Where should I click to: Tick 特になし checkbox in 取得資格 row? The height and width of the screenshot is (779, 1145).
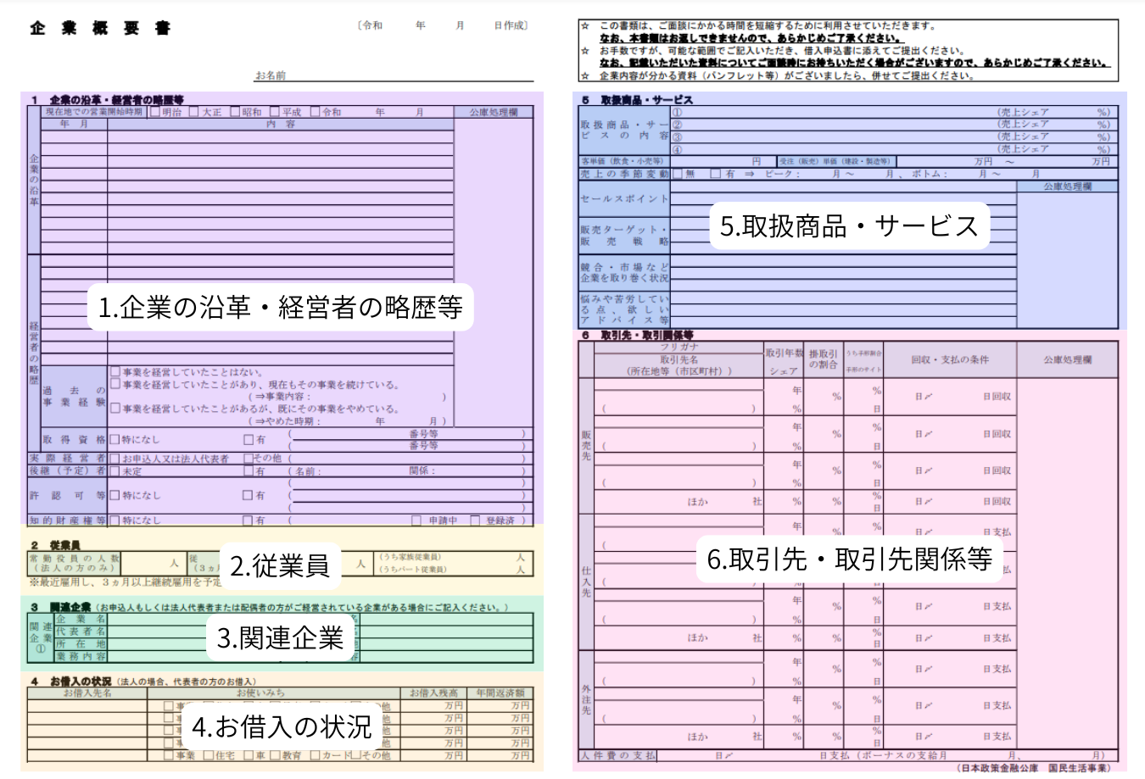pyautogui.click(x=115, y=440)
